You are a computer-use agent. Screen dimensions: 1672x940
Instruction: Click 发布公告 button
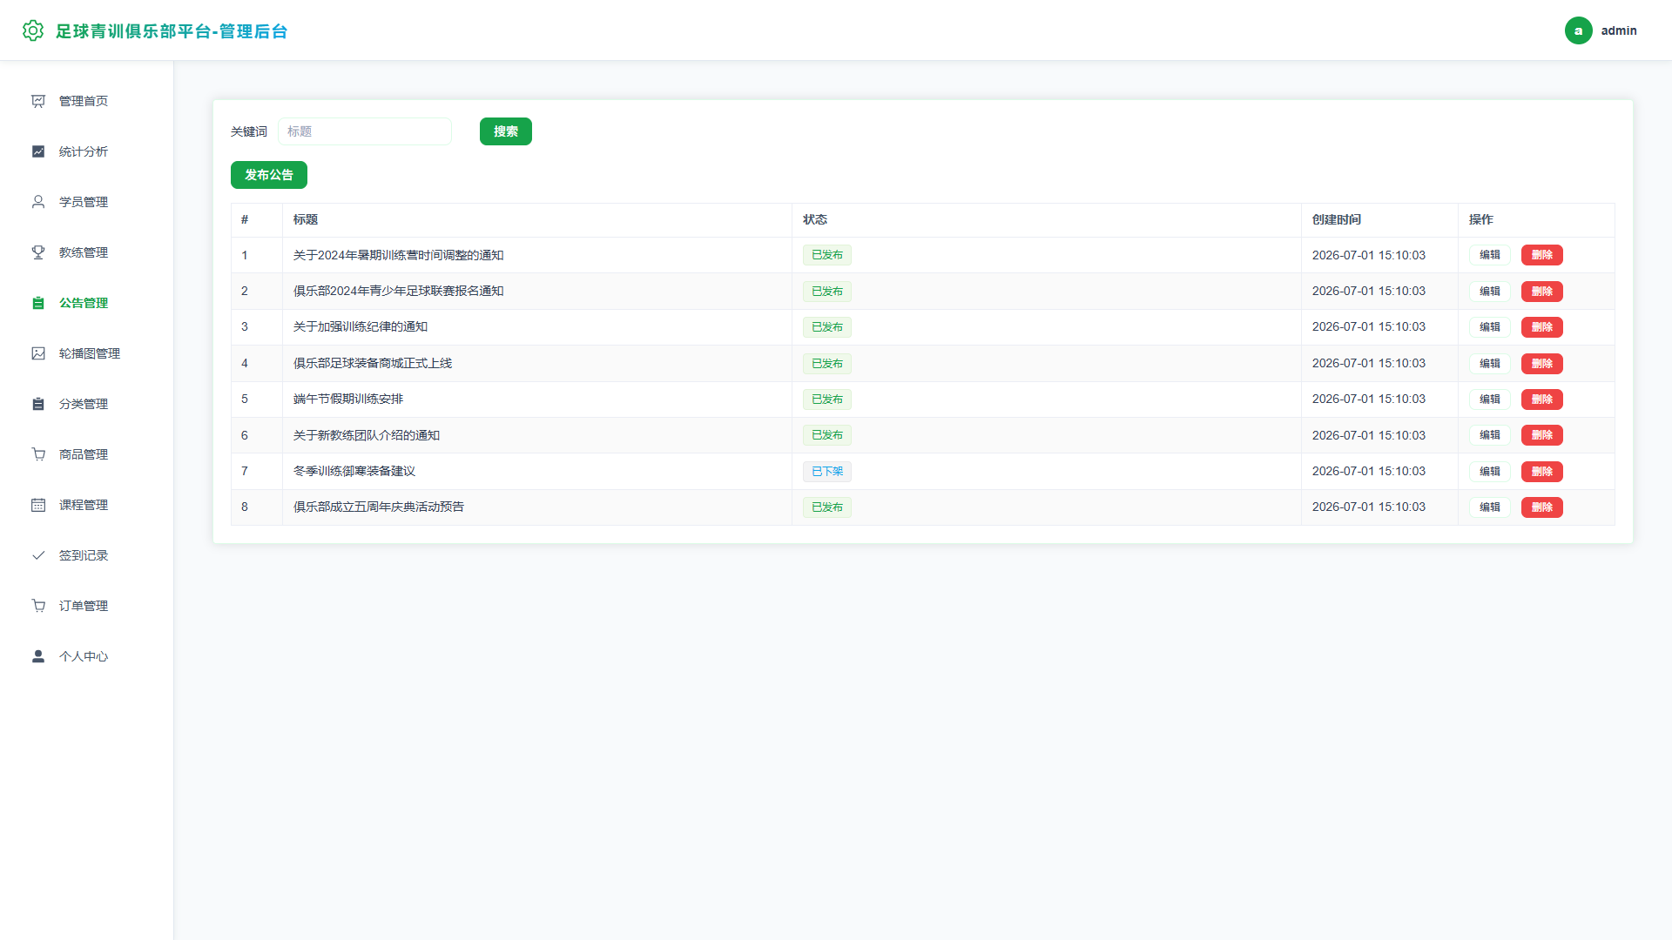click(x=268, y=175)
